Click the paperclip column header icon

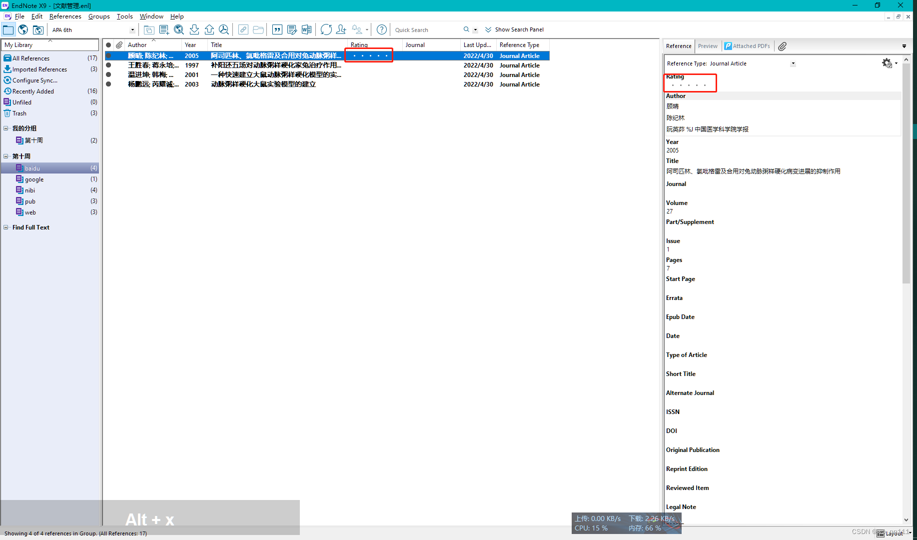click(x=119, y=45)
